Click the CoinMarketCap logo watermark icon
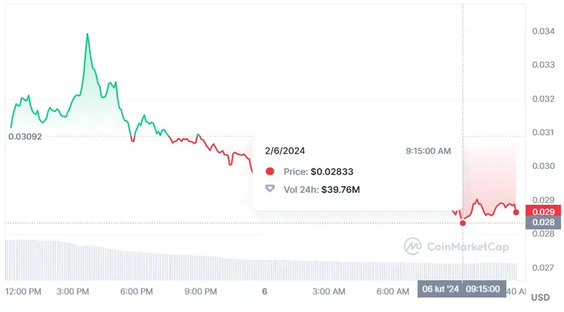564x312 pixels. 413,246
